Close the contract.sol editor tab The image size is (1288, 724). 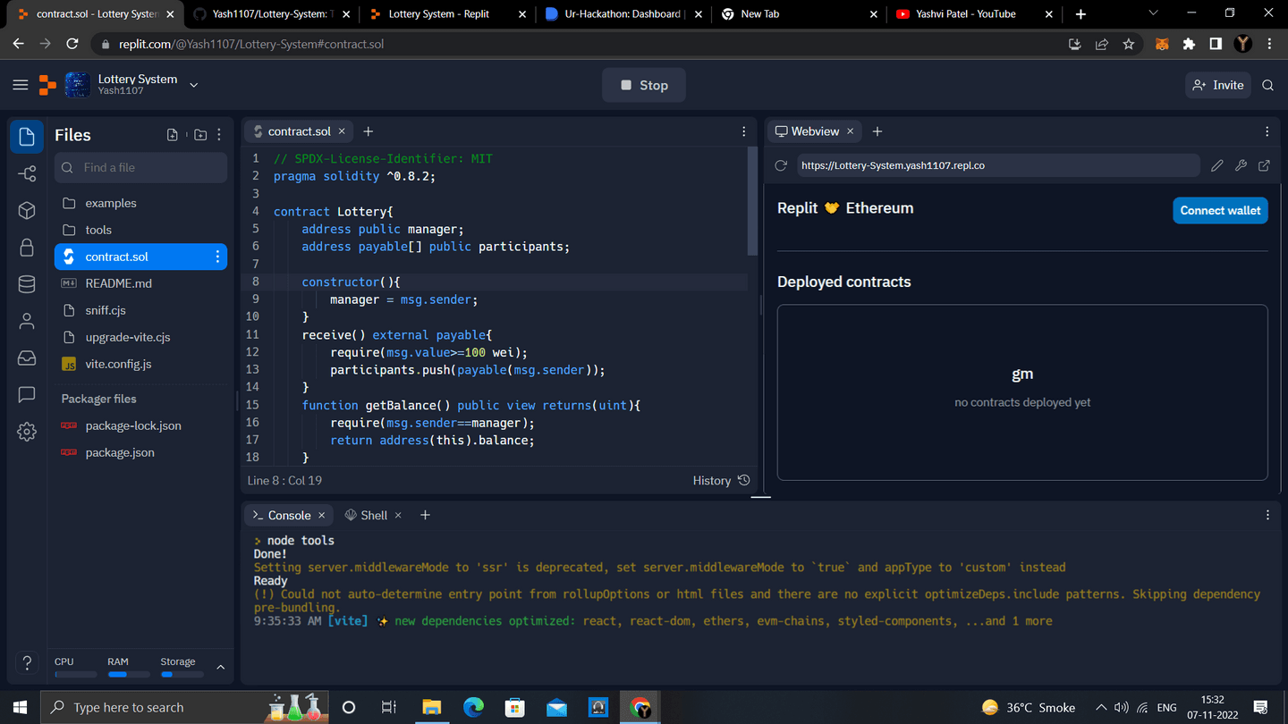[342, 131]
